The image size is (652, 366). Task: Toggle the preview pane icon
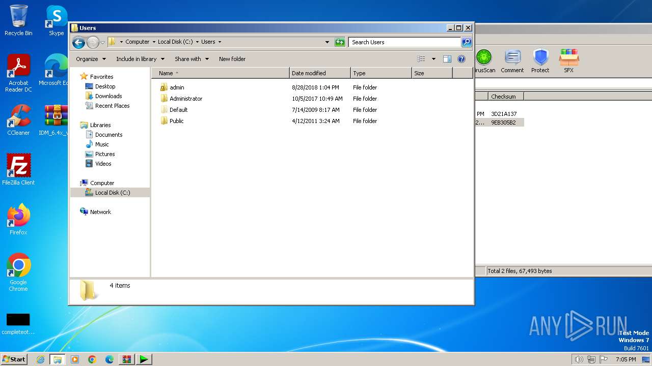[447, 59]
